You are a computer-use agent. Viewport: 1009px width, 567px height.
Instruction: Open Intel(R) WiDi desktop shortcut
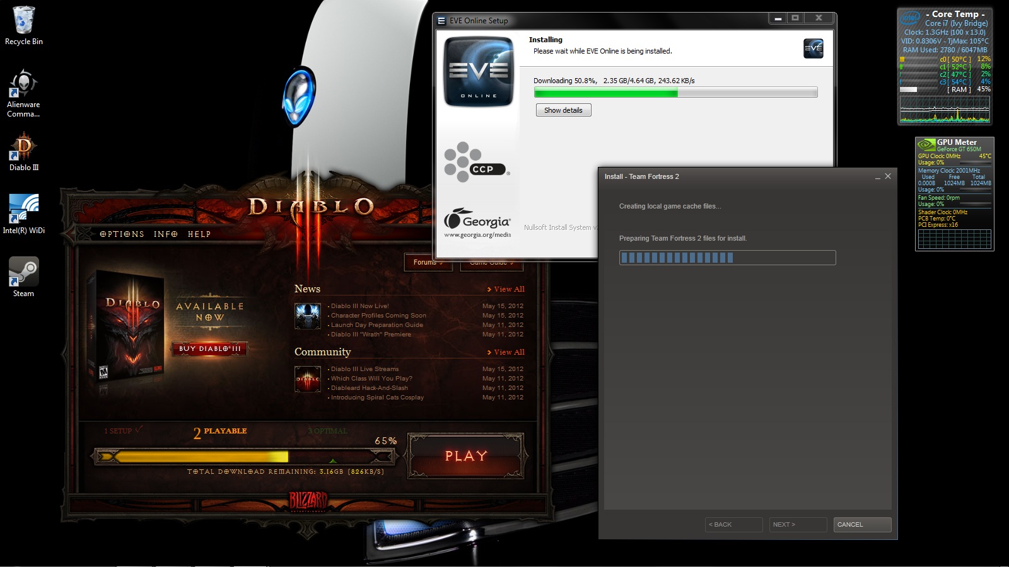coord(24,214)
